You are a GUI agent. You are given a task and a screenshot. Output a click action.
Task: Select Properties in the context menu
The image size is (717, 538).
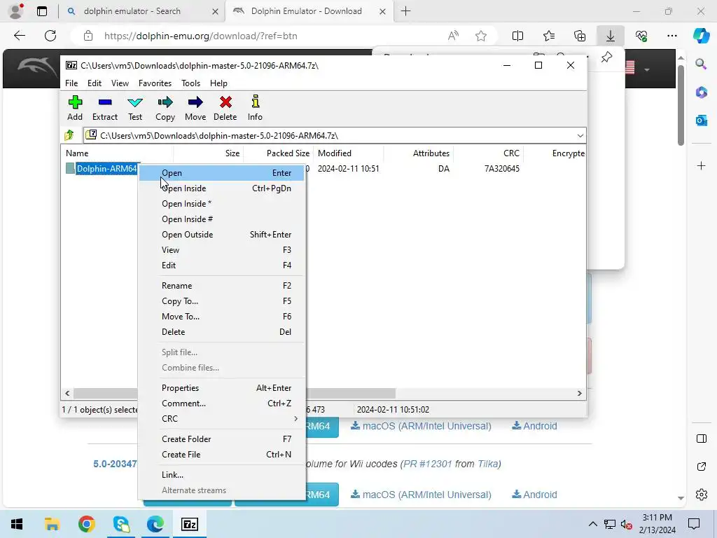coord(222,388)
